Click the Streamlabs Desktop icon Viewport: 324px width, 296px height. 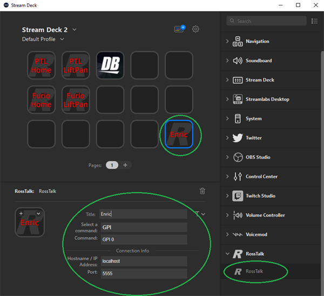tap(238, 99)
